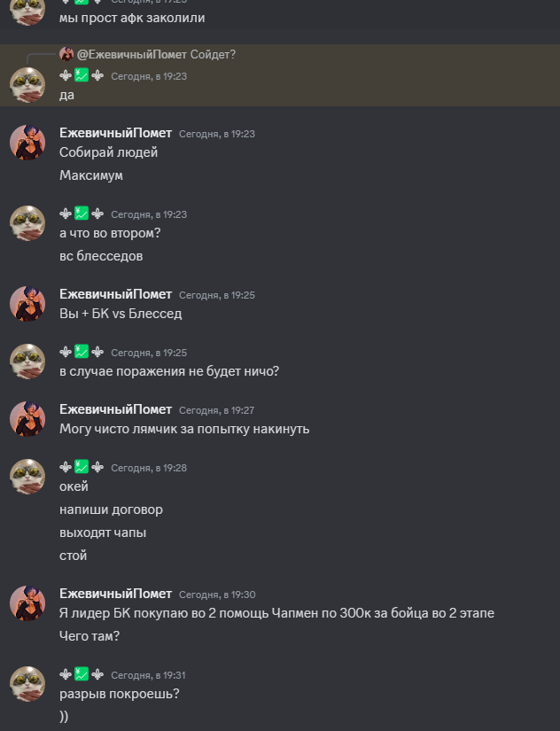Image resolution: width=560 pixels, height=731 pixels.
Task: Click ЕжевичныйПомет avatar at 'Вы + БК vs Блессед'
Action: [x=27, y=304]
